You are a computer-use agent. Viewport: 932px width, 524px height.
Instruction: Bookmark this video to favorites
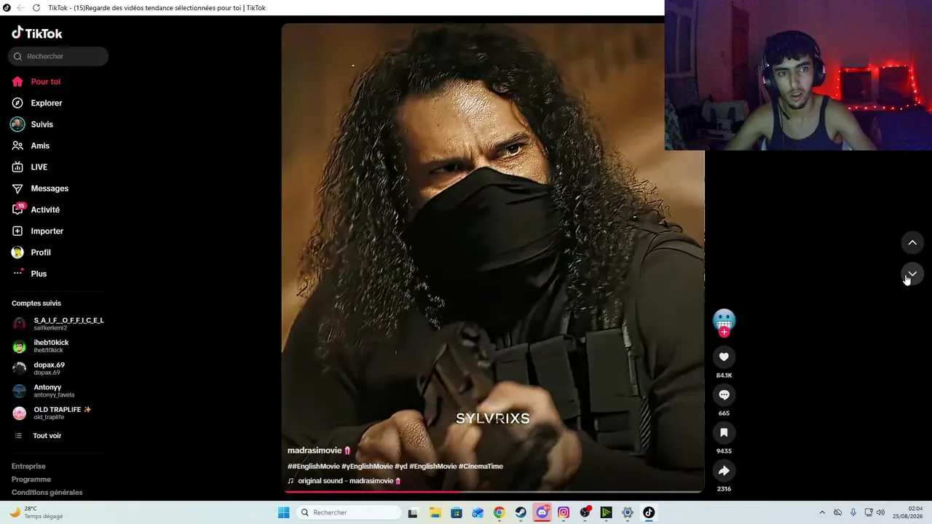(724, 432)
